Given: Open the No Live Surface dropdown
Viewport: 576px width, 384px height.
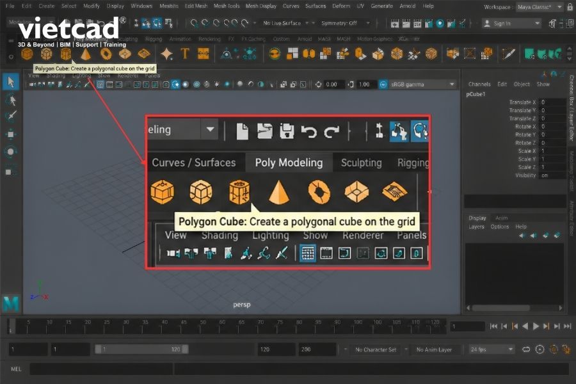Looking at the screenshot, I should (286, 23).
